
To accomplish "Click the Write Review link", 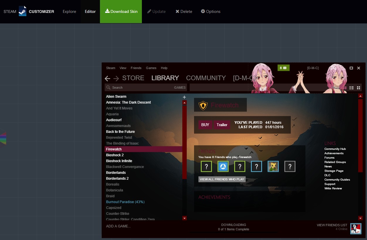I will (x=333, y=188).
